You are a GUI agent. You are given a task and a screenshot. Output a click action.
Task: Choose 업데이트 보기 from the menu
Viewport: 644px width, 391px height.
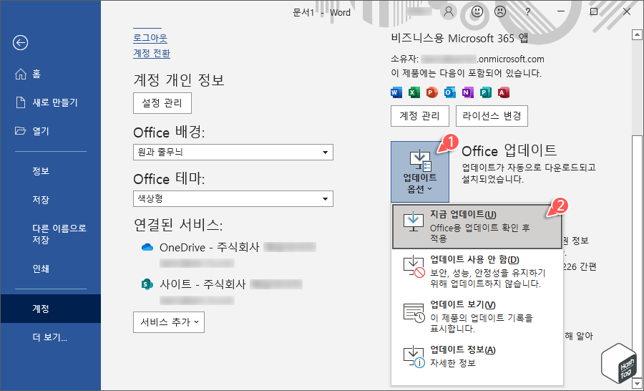477,317
